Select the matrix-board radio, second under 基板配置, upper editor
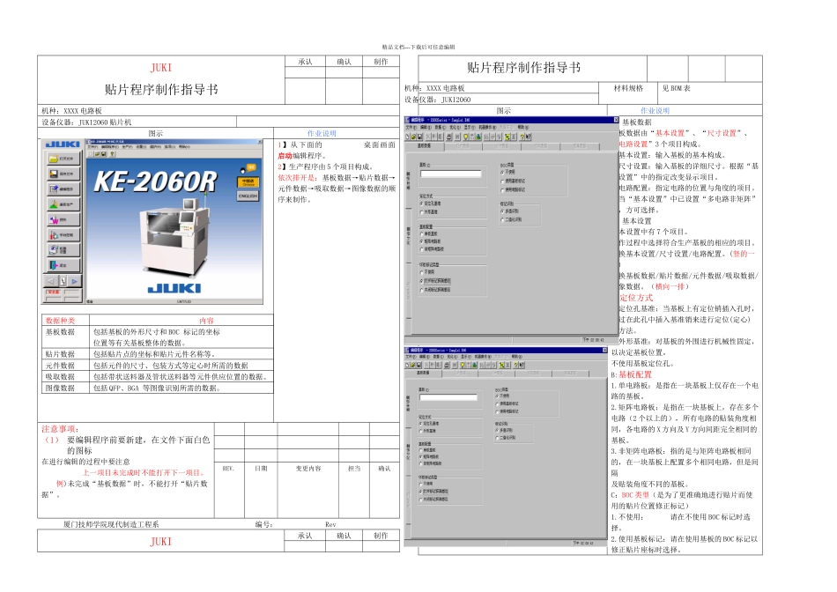 coord(431,241)
